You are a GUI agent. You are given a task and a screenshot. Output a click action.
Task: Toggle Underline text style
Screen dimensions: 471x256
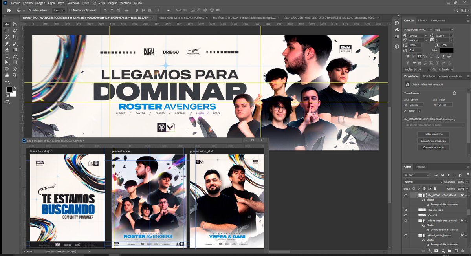point(443,57)
